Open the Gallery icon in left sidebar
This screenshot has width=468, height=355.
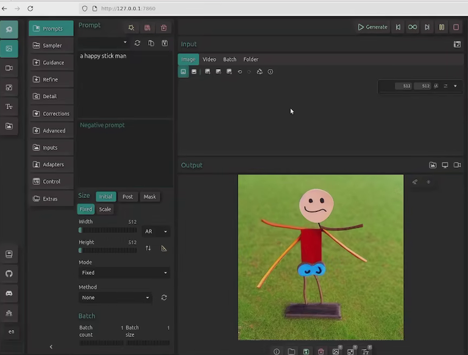9,126
